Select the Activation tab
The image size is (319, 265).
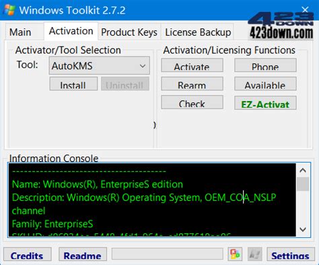point(71,31)
